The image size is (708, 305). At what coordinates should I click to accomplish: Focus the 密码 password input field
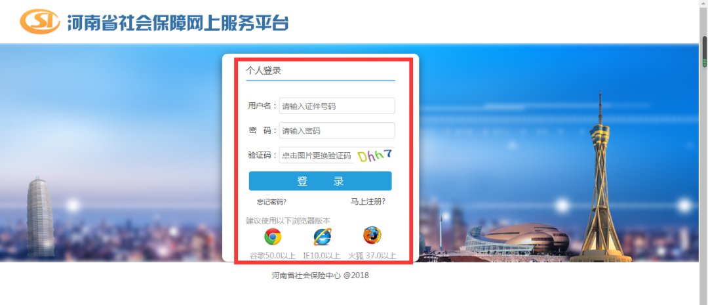click(x=337, y=131)
